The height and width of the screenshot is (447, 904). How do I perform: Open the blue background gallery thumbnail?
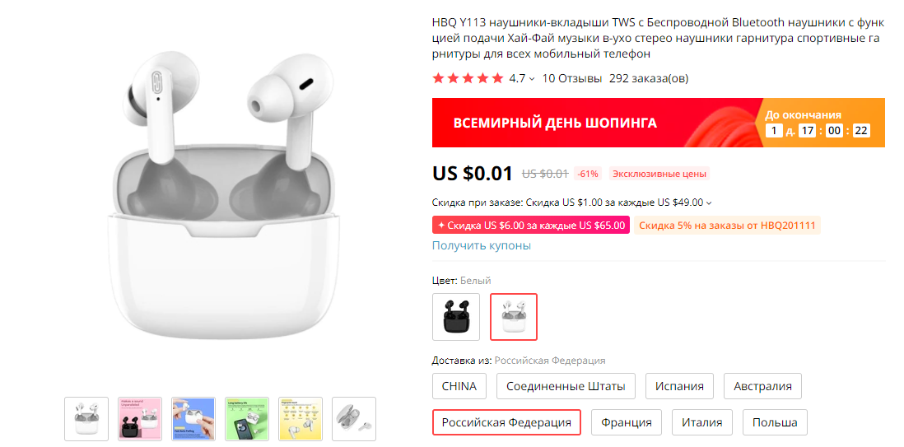[x=193, y=419]
